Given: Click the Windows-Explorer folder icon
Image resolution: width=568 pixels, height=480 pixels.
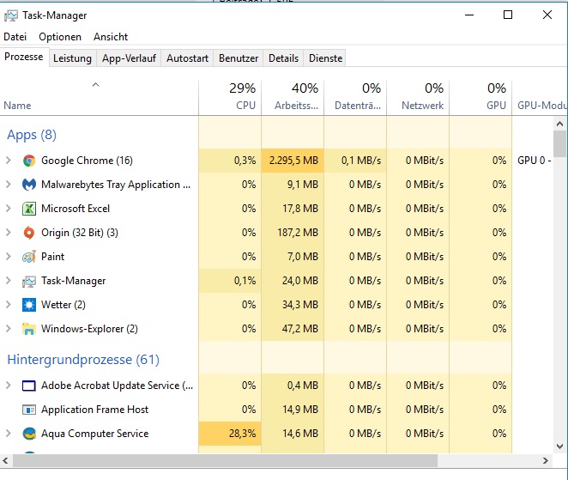Looking at the screenshot, I should click(x=28, y=329).
